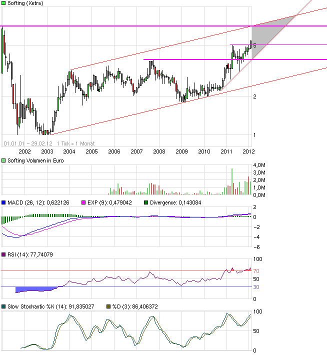This screenshot has height=355, width=327.
Task: Click the 2006 label on the time axis
Action: click(114, 151)
